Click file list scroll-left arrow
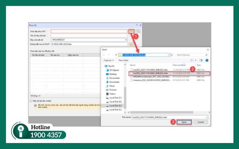Image resolution: width=239 pixels, height=149 pixels. 128,112
